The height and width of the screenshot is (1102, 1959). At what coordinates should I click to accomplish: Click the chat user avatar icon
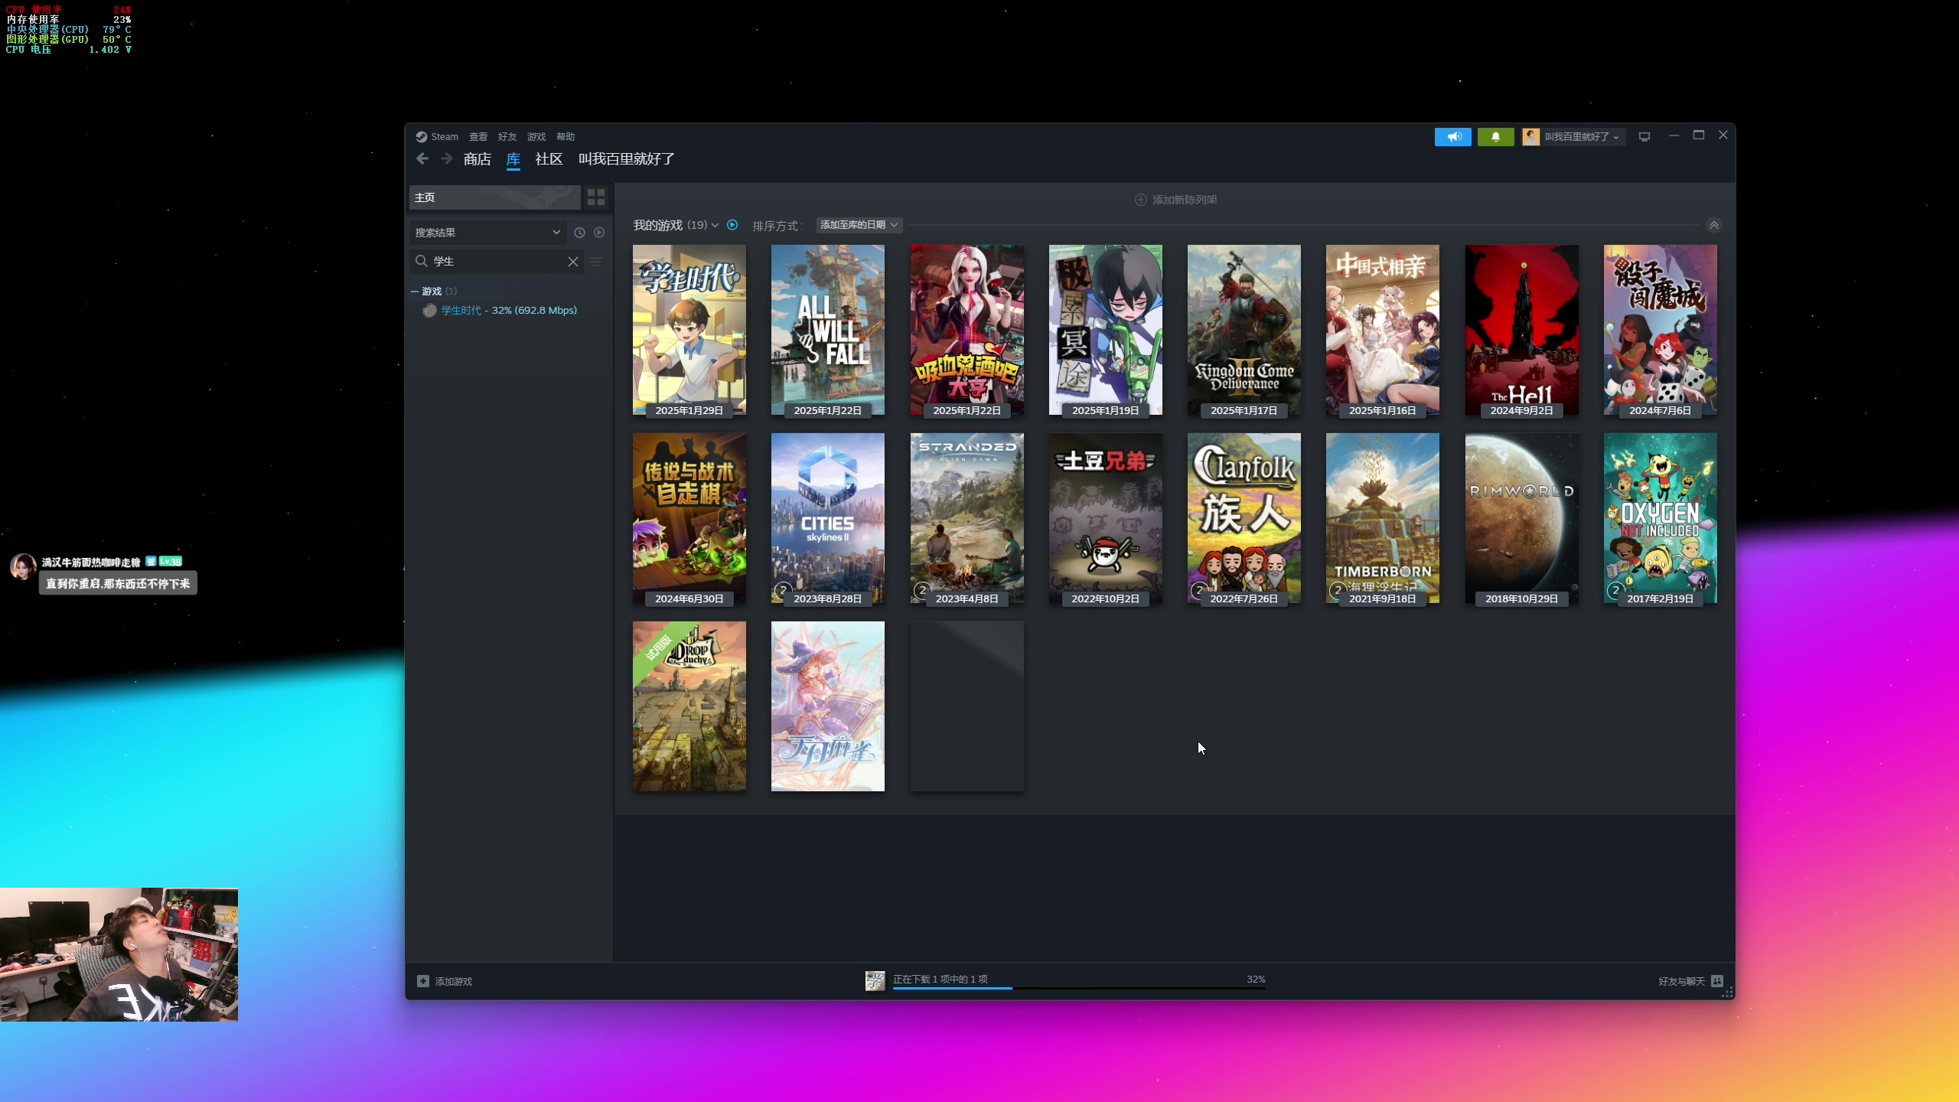[23, 567]
